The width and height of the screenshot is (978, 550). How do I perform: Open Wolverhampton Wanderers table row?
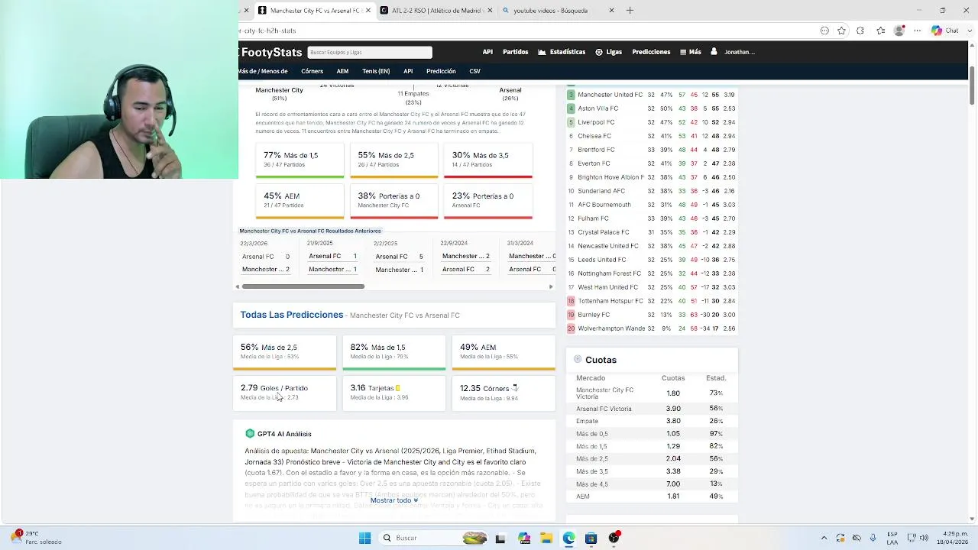pos(652,328)
